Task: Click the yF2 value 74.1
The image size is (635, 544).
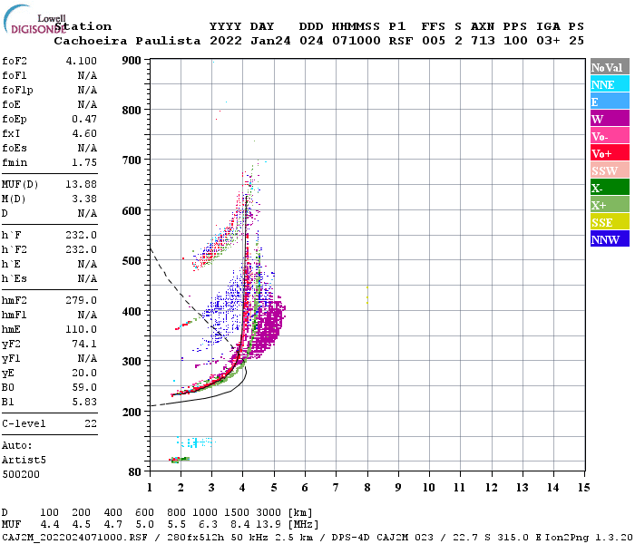Action: click(84, 344)
